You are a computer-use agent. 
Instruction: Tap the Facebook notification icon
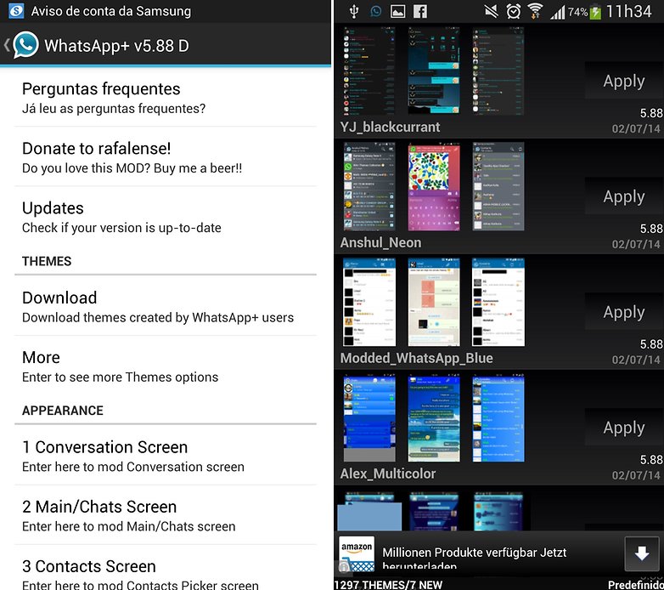point(420,11)
